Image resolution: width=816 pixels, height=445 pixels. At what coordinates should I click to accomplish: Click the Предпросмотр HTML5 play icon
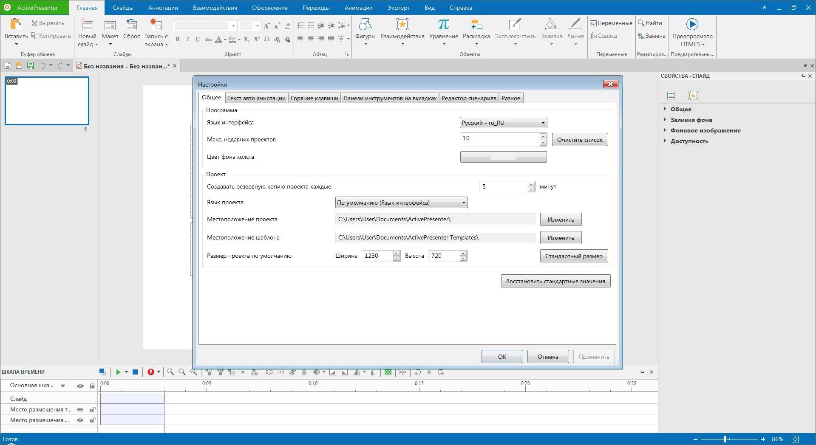click(x=692, y=24)
